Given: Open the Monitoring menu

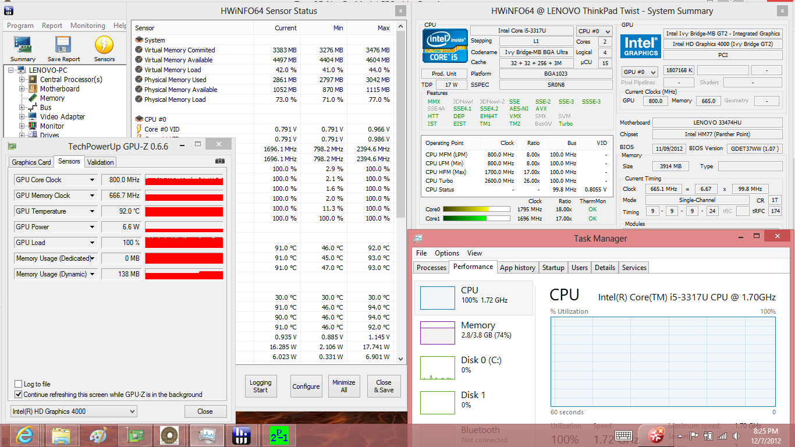Looking at the screenshot, I should (x=88, y=26).
